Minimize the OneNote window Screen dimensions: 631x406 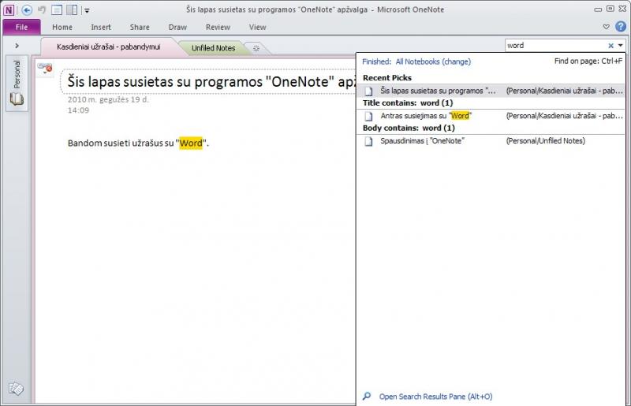coord(598,9)
